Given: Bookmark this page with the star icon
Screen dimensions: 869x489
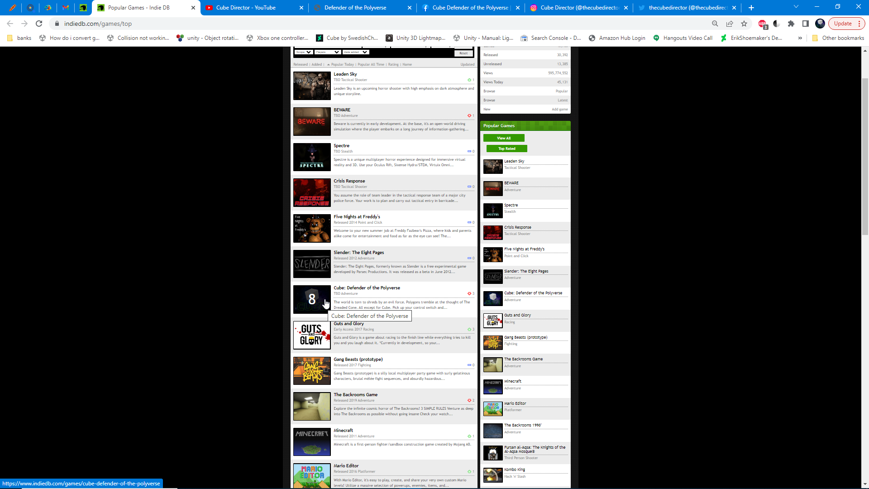Looking at the screenshot, I should point(744,24).
